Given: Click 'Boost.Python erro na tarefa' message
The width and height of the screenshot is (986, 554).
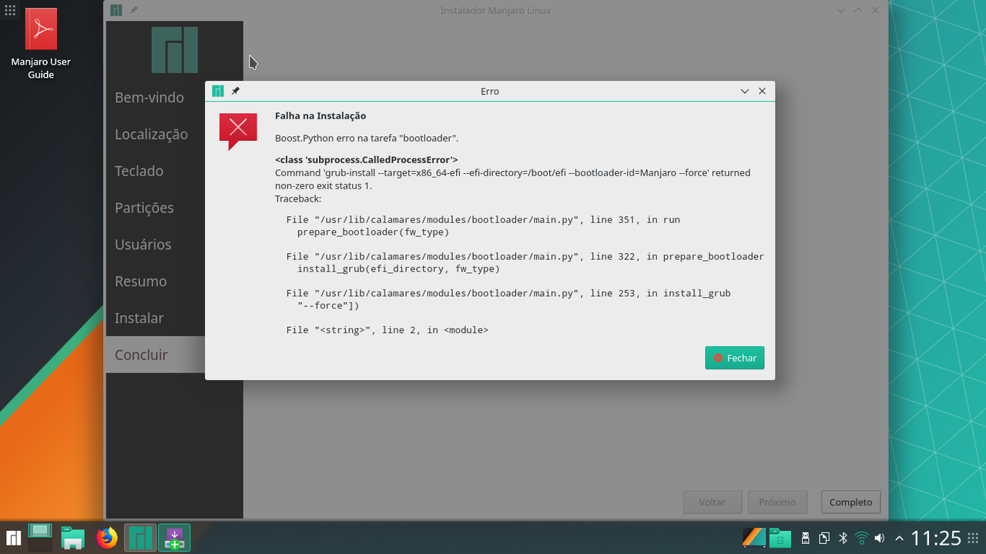Looking at the screenshot, I should tap(367, 138).
